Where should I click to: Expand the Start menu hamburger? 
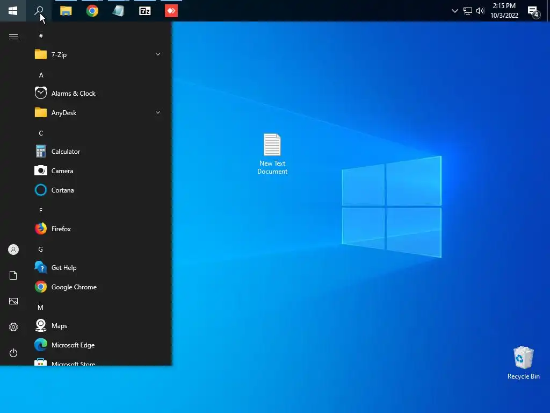pos(13,37)
